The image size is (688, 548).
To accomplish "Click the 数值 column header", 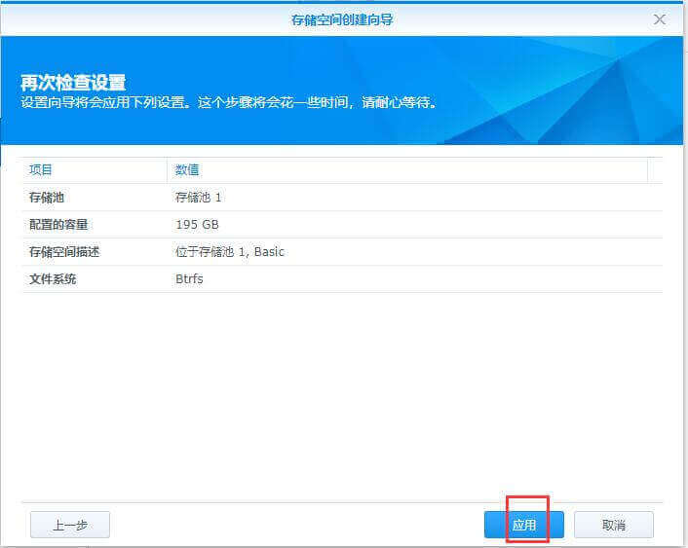I will 187,169.
